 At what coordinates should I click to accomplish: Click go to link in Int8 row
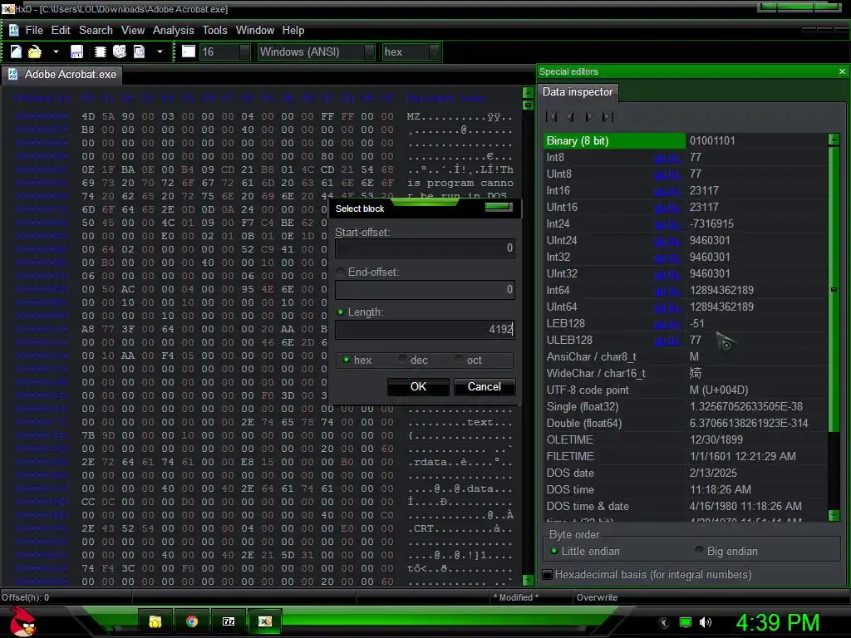(x=667, y=158)
